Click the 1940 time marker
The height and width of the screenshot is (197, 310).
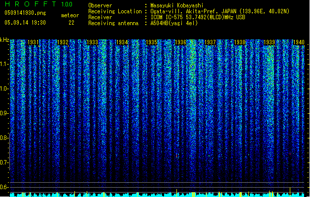point(299,42)
